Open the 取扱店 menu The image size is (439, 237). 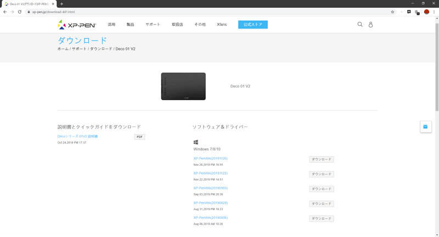click(x=177, y=25)
